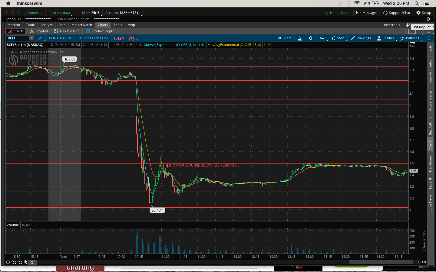Viewport: 436px width, 272px height.
Task: Switch to the Scan tab
Action: point(62,25)
